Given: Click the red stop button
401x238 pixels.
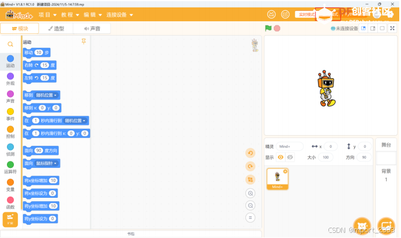Looking at the screenshot, I should [277, 28].
